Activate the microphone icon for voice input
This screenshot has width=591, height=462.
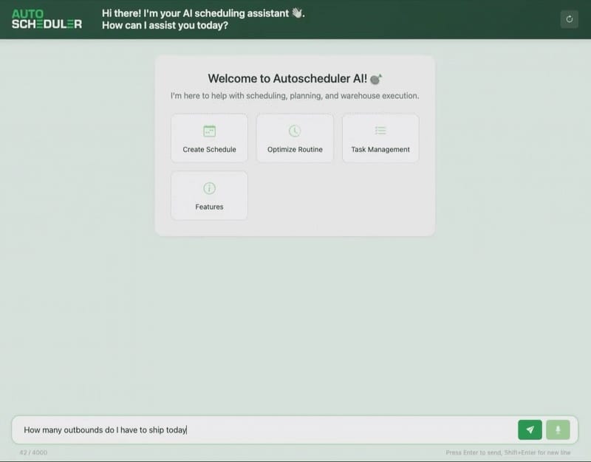pos(558,430)
